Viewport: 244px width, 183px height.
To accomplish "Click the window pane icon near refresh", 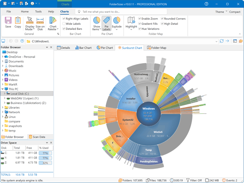I will [x=235, y=41].
